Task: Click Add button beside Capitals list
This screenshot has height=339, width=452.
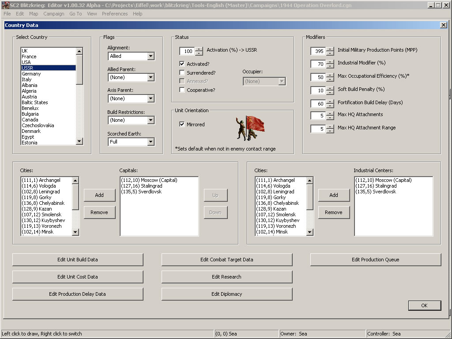Action: (99, 195)
